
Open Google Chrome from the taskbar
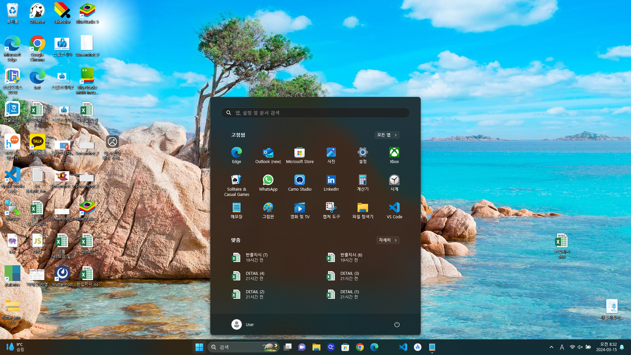coord(360,347)
